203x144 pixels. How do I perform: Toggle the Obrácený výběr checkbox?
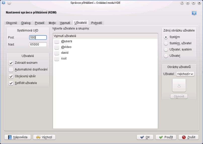(11, 76)
